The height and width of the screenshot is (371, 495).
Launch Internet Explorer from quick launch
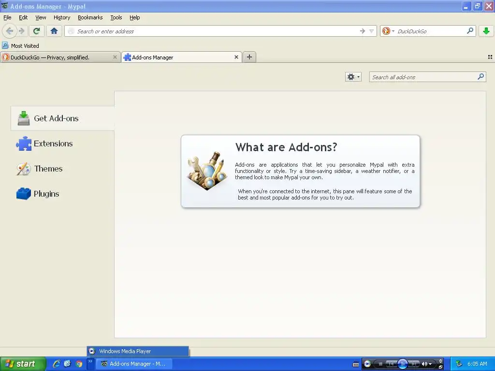56,364
